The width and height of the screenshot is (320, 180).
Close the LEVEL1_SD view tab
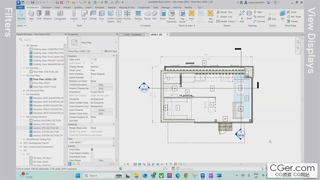click(167, 35)
